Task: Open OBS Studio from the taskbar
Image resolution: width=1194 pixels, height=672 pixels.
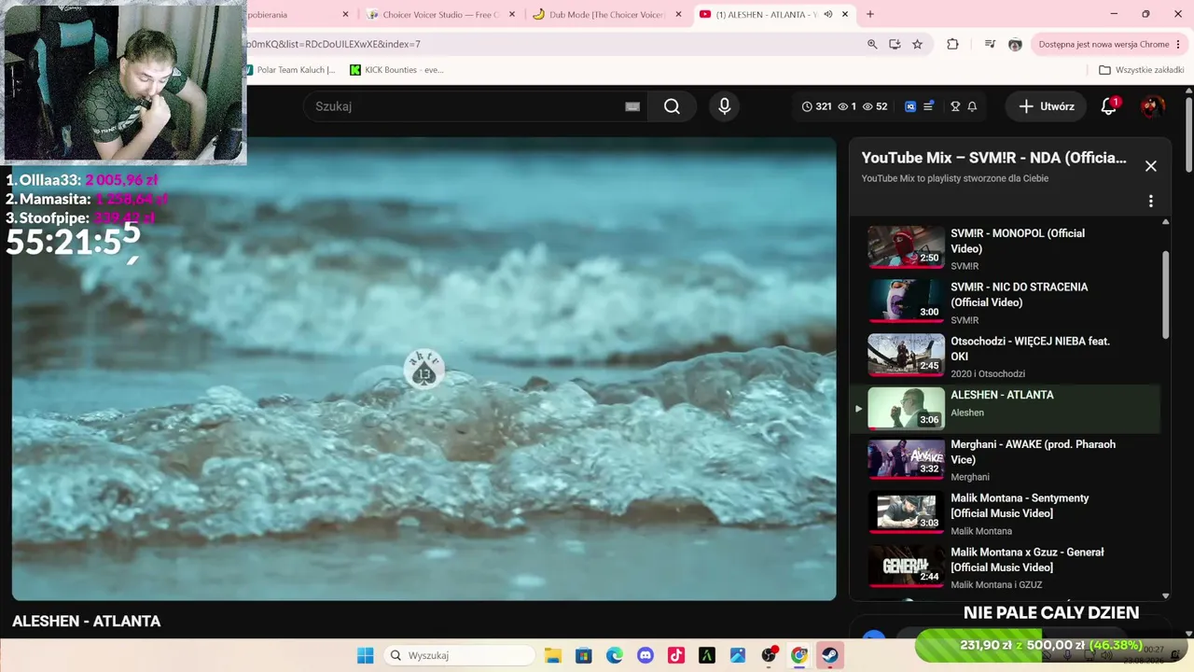Action: coord(769,655)
